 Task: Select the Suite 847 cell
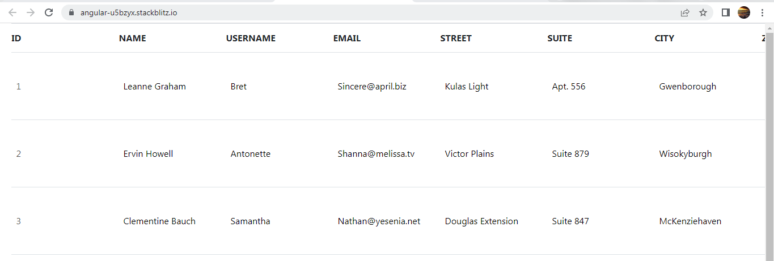click(570, 221)
